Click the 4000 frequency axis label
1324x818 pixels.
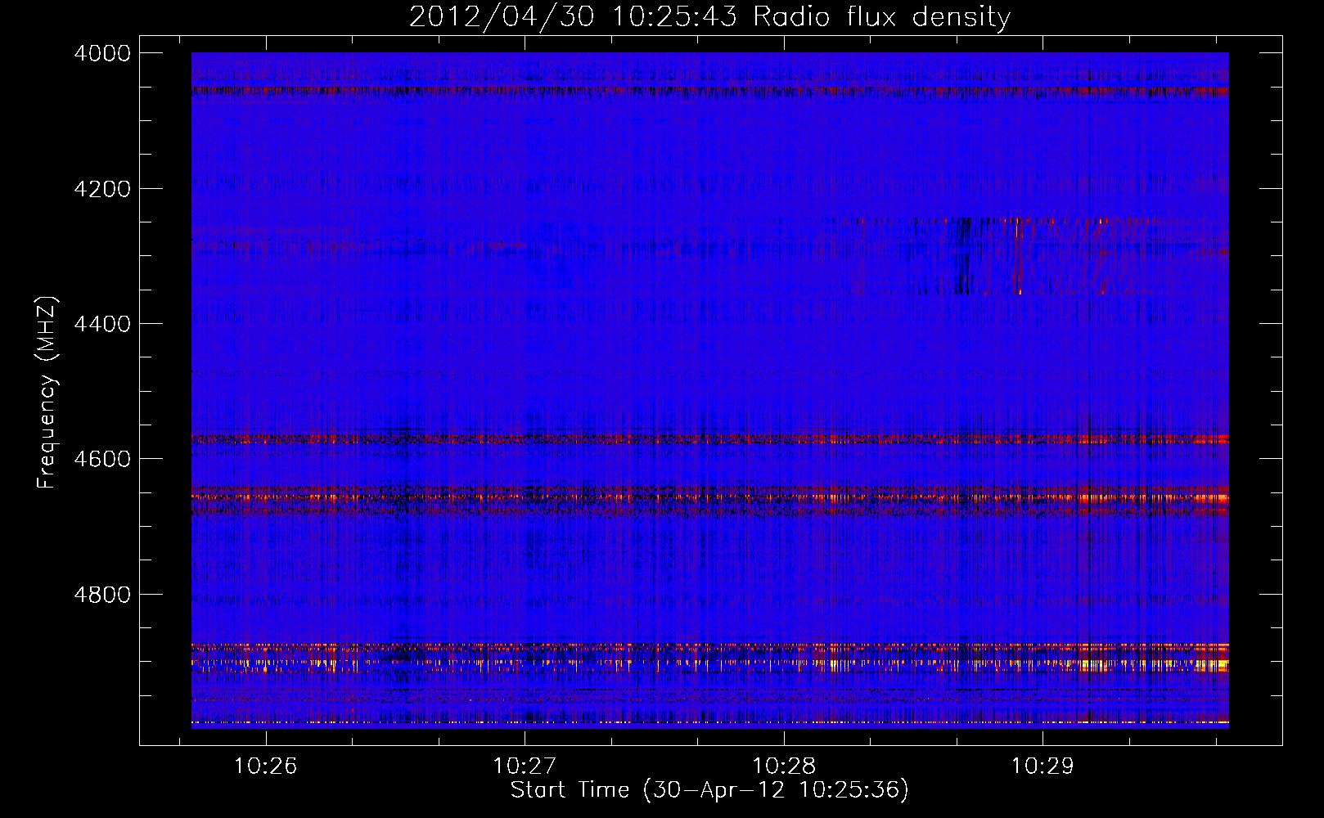pos(102,53)
